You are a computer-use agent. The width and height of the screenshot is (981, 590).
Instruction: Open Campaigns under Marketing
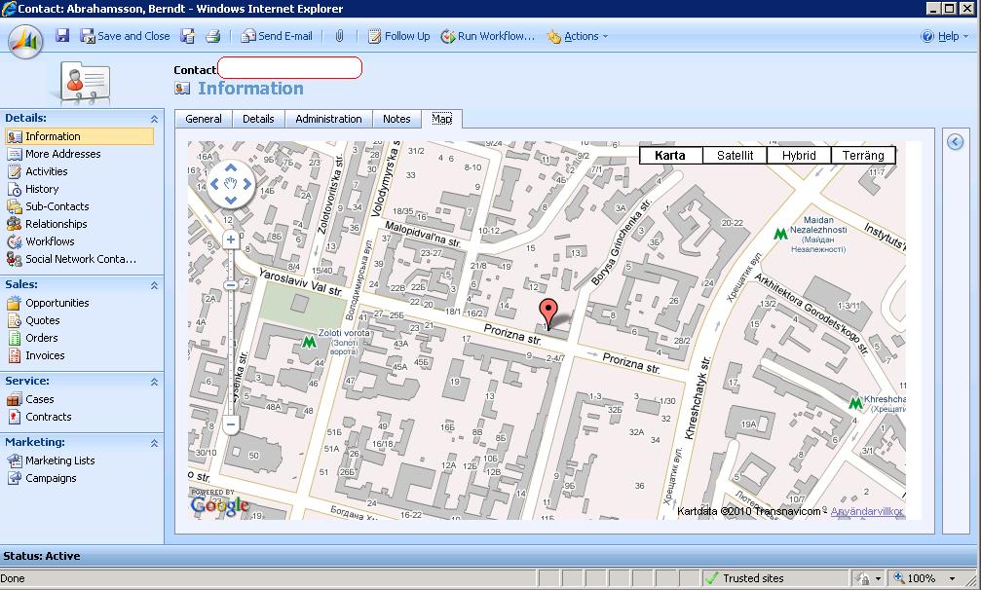[42, 477]
